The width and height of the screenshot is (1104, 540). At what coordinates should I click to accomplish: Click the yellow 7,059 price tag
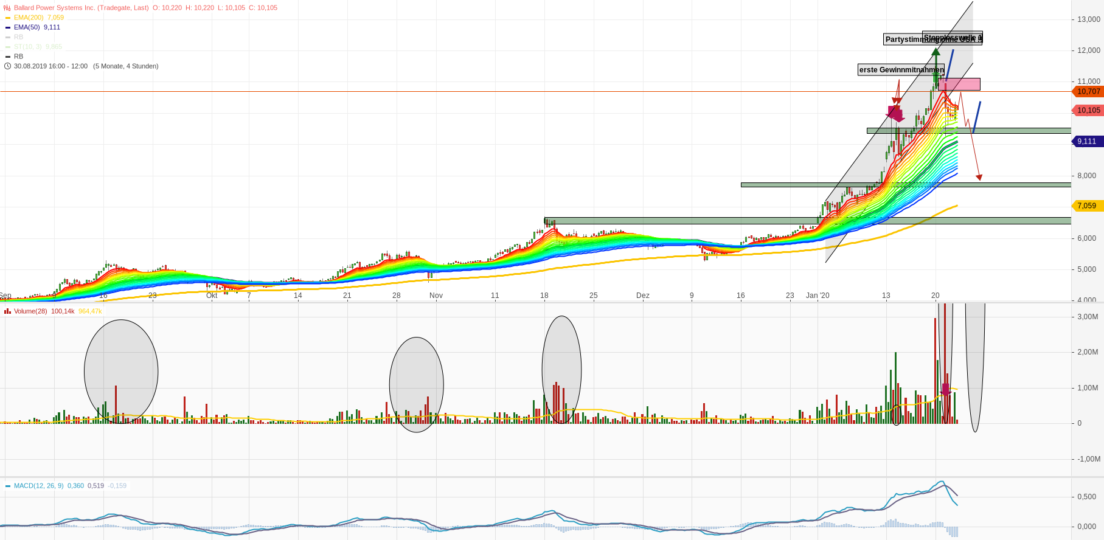coord(1086,206)
